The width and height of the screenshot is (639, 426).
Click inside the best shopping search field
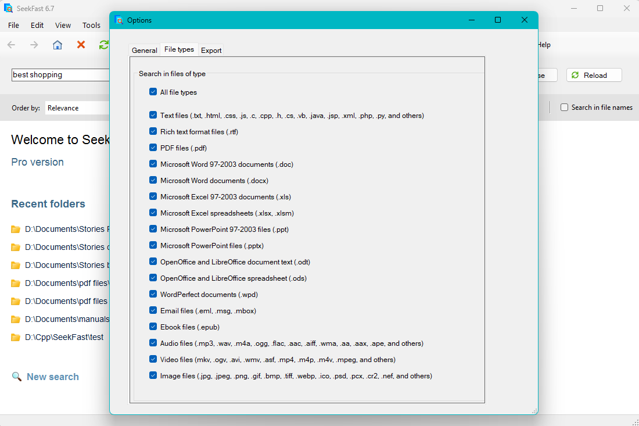(58, 74)
